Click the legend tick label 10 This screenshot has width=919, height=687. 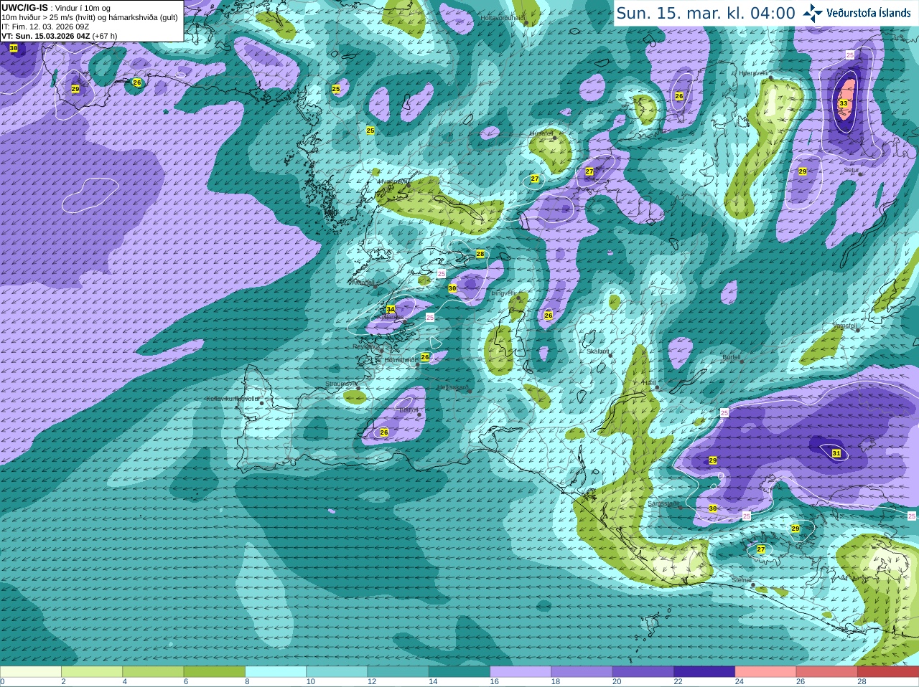pos(311,682)
